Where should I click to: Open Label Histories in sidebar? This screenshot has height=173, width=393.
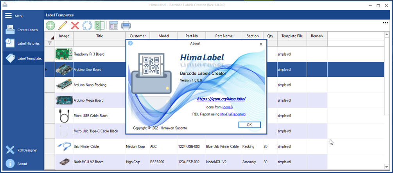(23, 43)
